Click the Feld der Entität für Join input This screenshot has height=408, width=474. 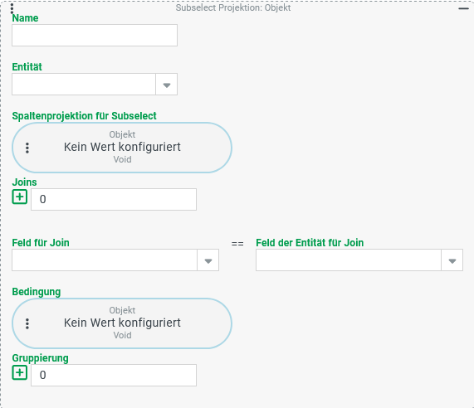point(349,260)
